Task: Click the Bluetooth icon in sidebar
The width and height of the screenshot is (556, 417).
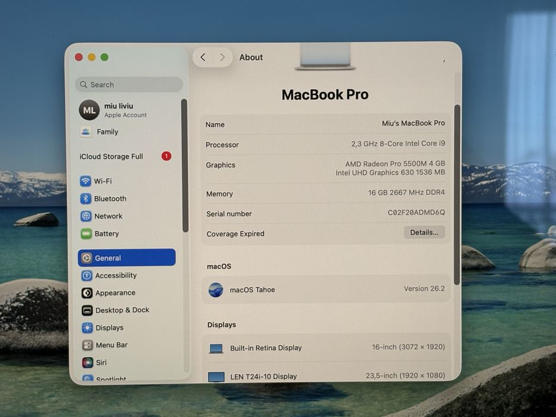Action: (85, 198)
